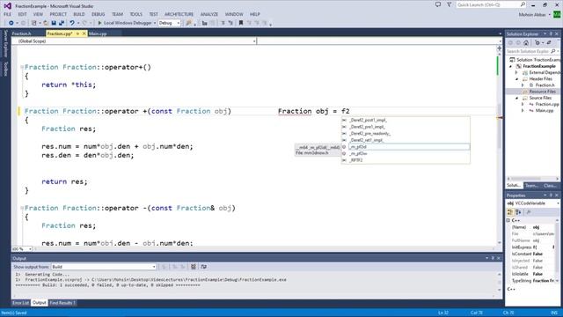Open the DEBUG menu
563x317 pixels.
point(98,14)
